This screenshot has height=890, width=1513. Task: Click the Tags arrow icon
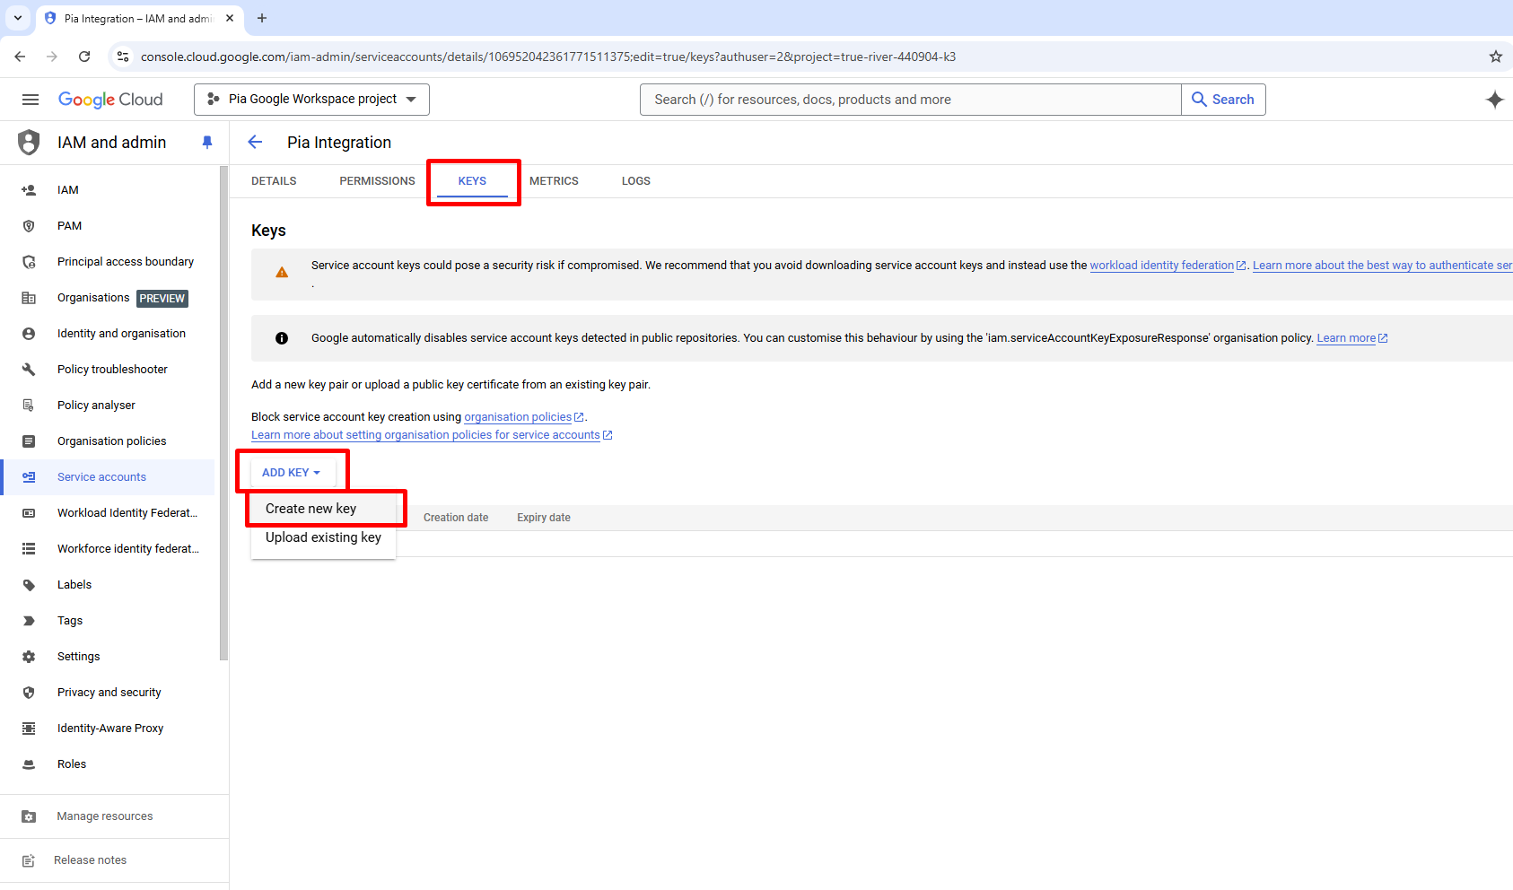pos(29,621)
